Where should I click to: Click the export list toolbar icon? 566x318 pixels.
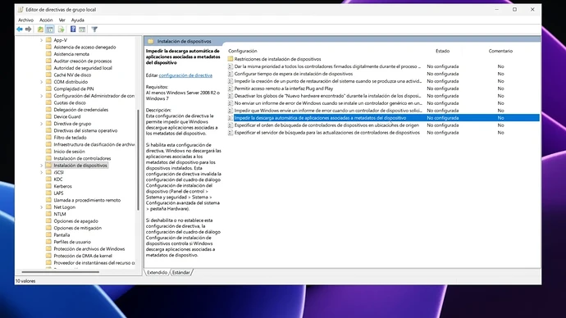tap(61, 30)
